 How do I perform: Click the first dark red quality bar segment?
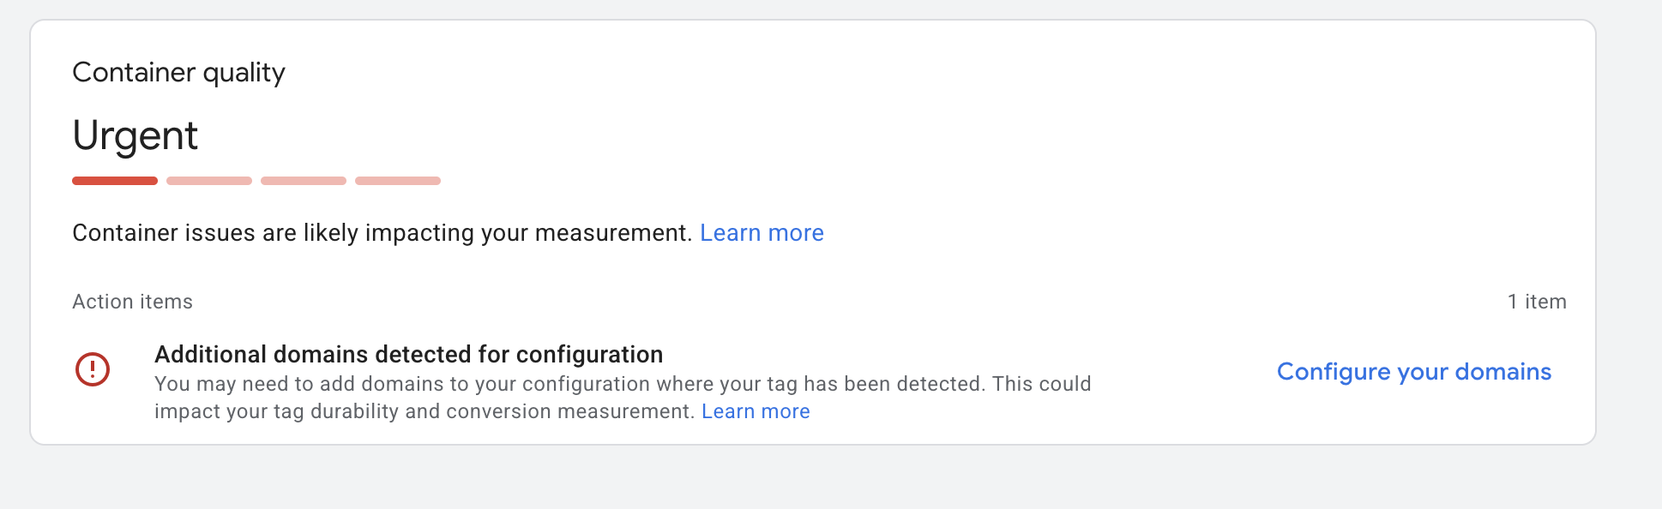(x=115, y=181)
